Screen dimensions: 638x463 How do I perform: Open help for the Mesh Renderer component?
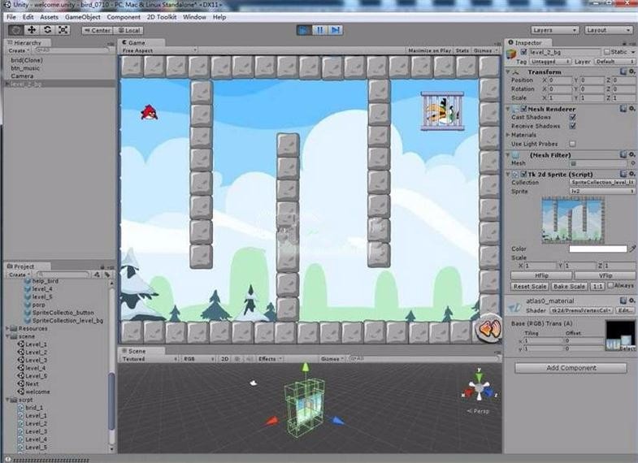[623, 109]
